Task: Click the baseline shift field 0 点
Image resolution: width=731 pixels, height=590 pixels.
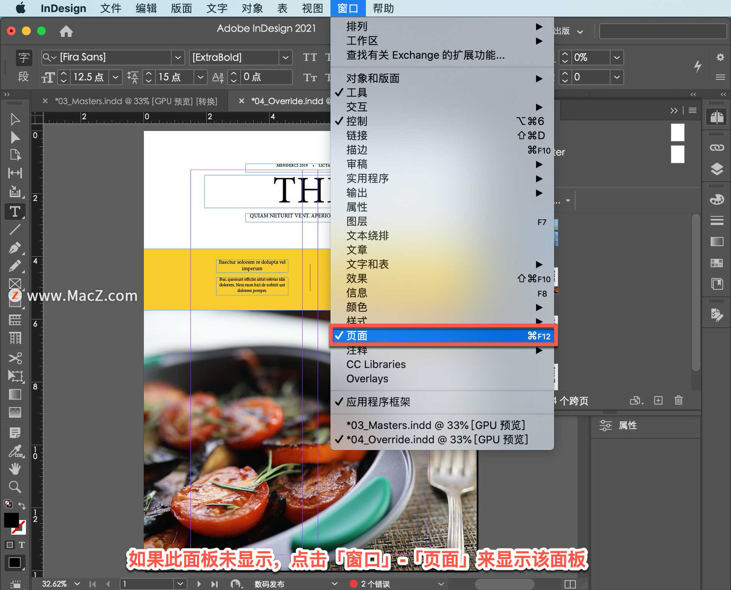Action: (266, 77)
